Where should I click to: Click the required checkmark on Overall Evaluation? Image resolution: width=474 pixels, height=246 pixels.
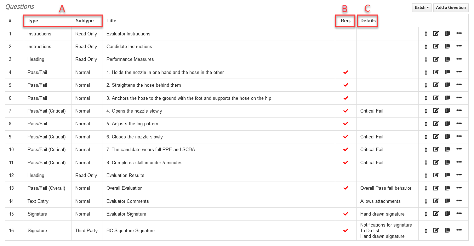click(345, 188)
